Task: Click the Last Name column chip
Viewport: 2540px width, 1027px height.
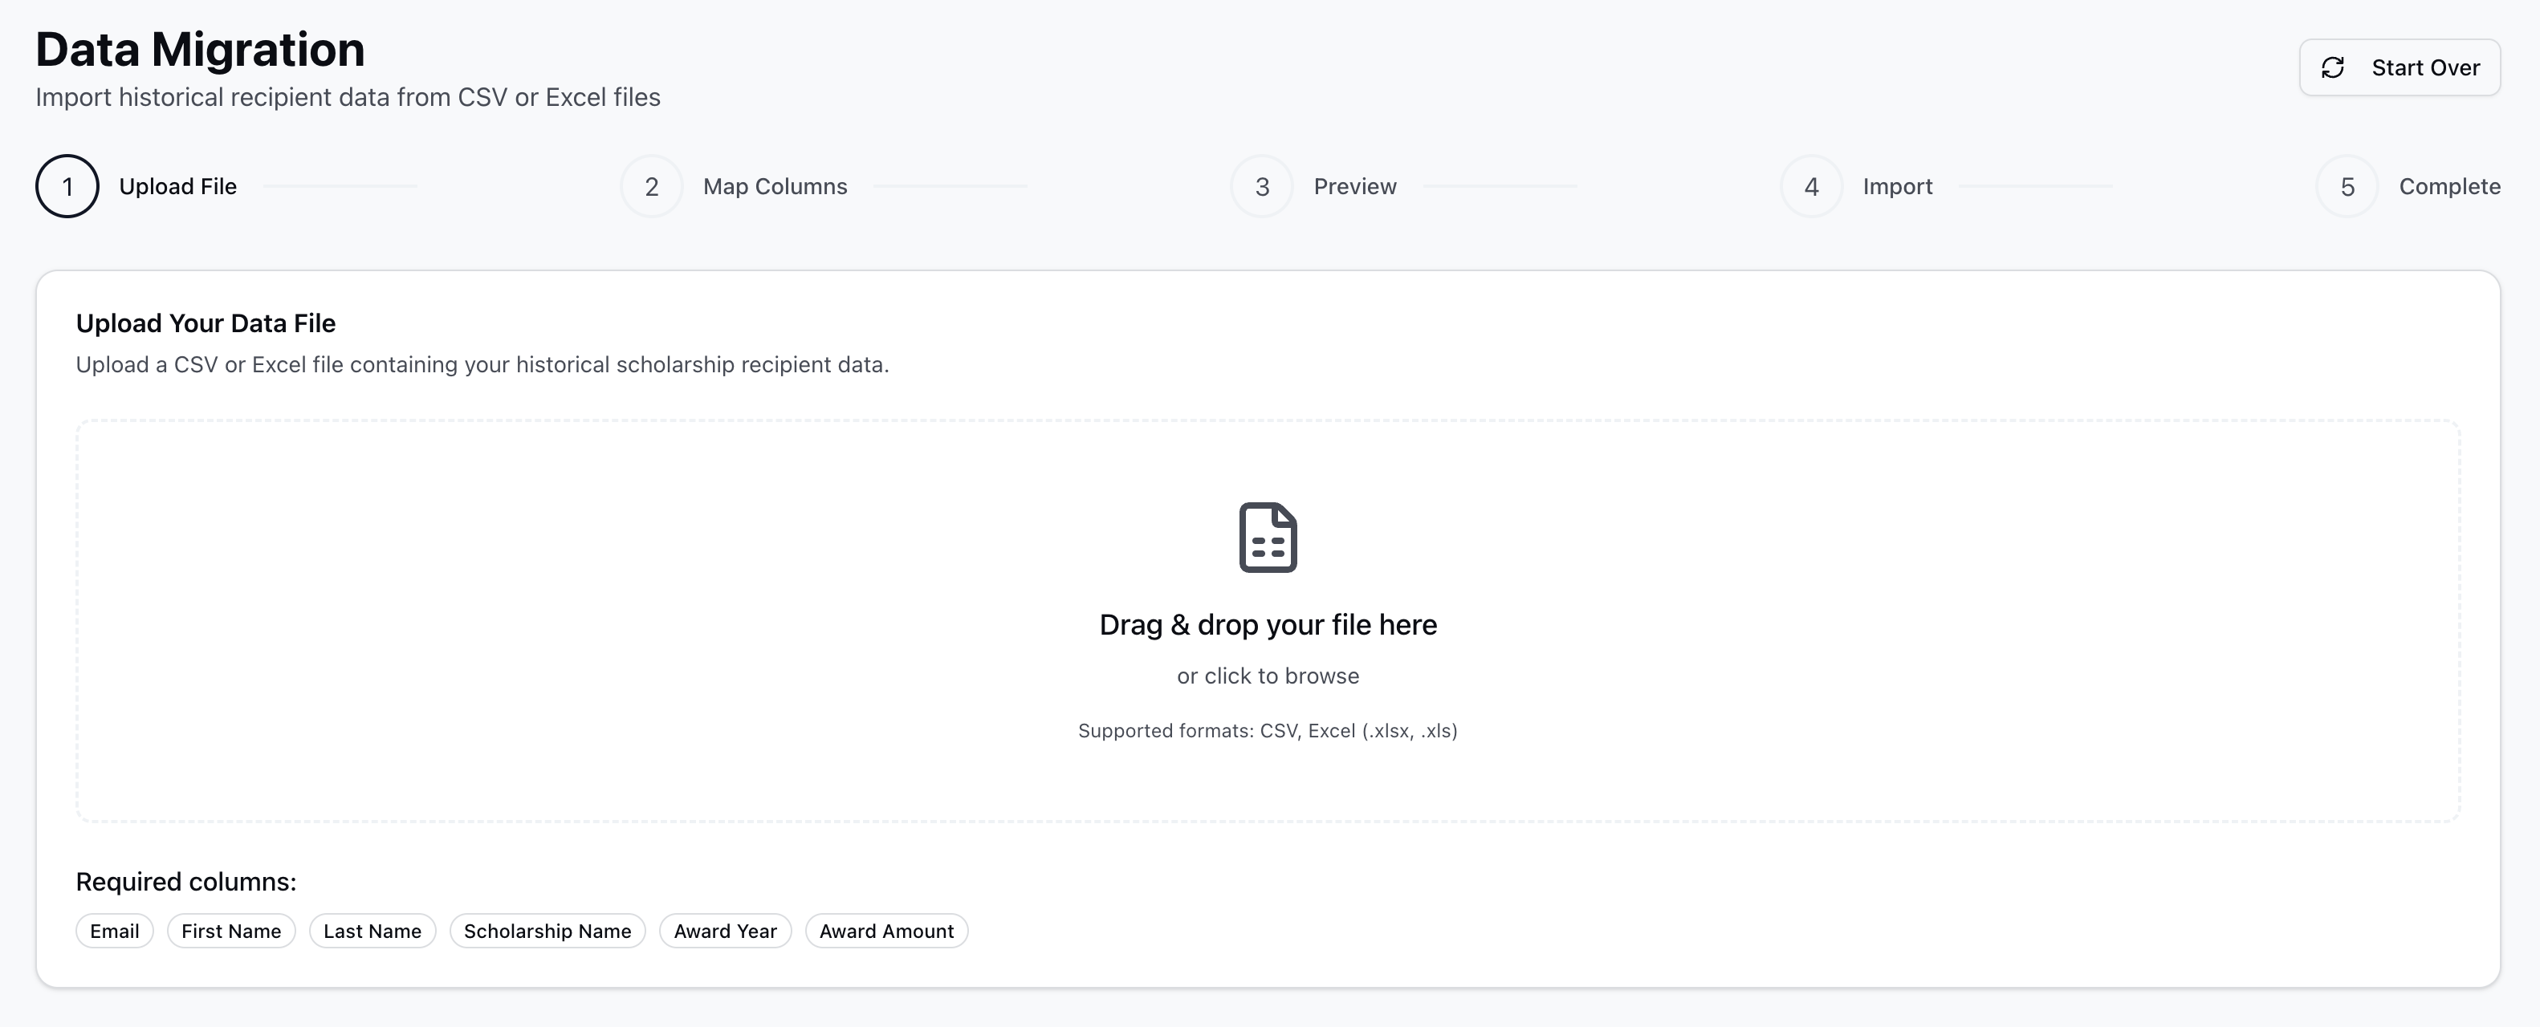Action: pos(372,932)
